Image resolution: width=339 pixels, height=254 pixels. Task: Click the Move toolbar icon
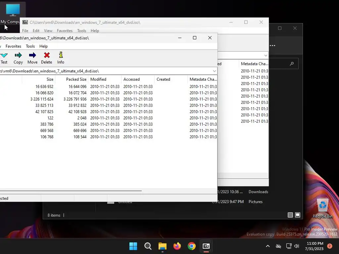[32, 58]
